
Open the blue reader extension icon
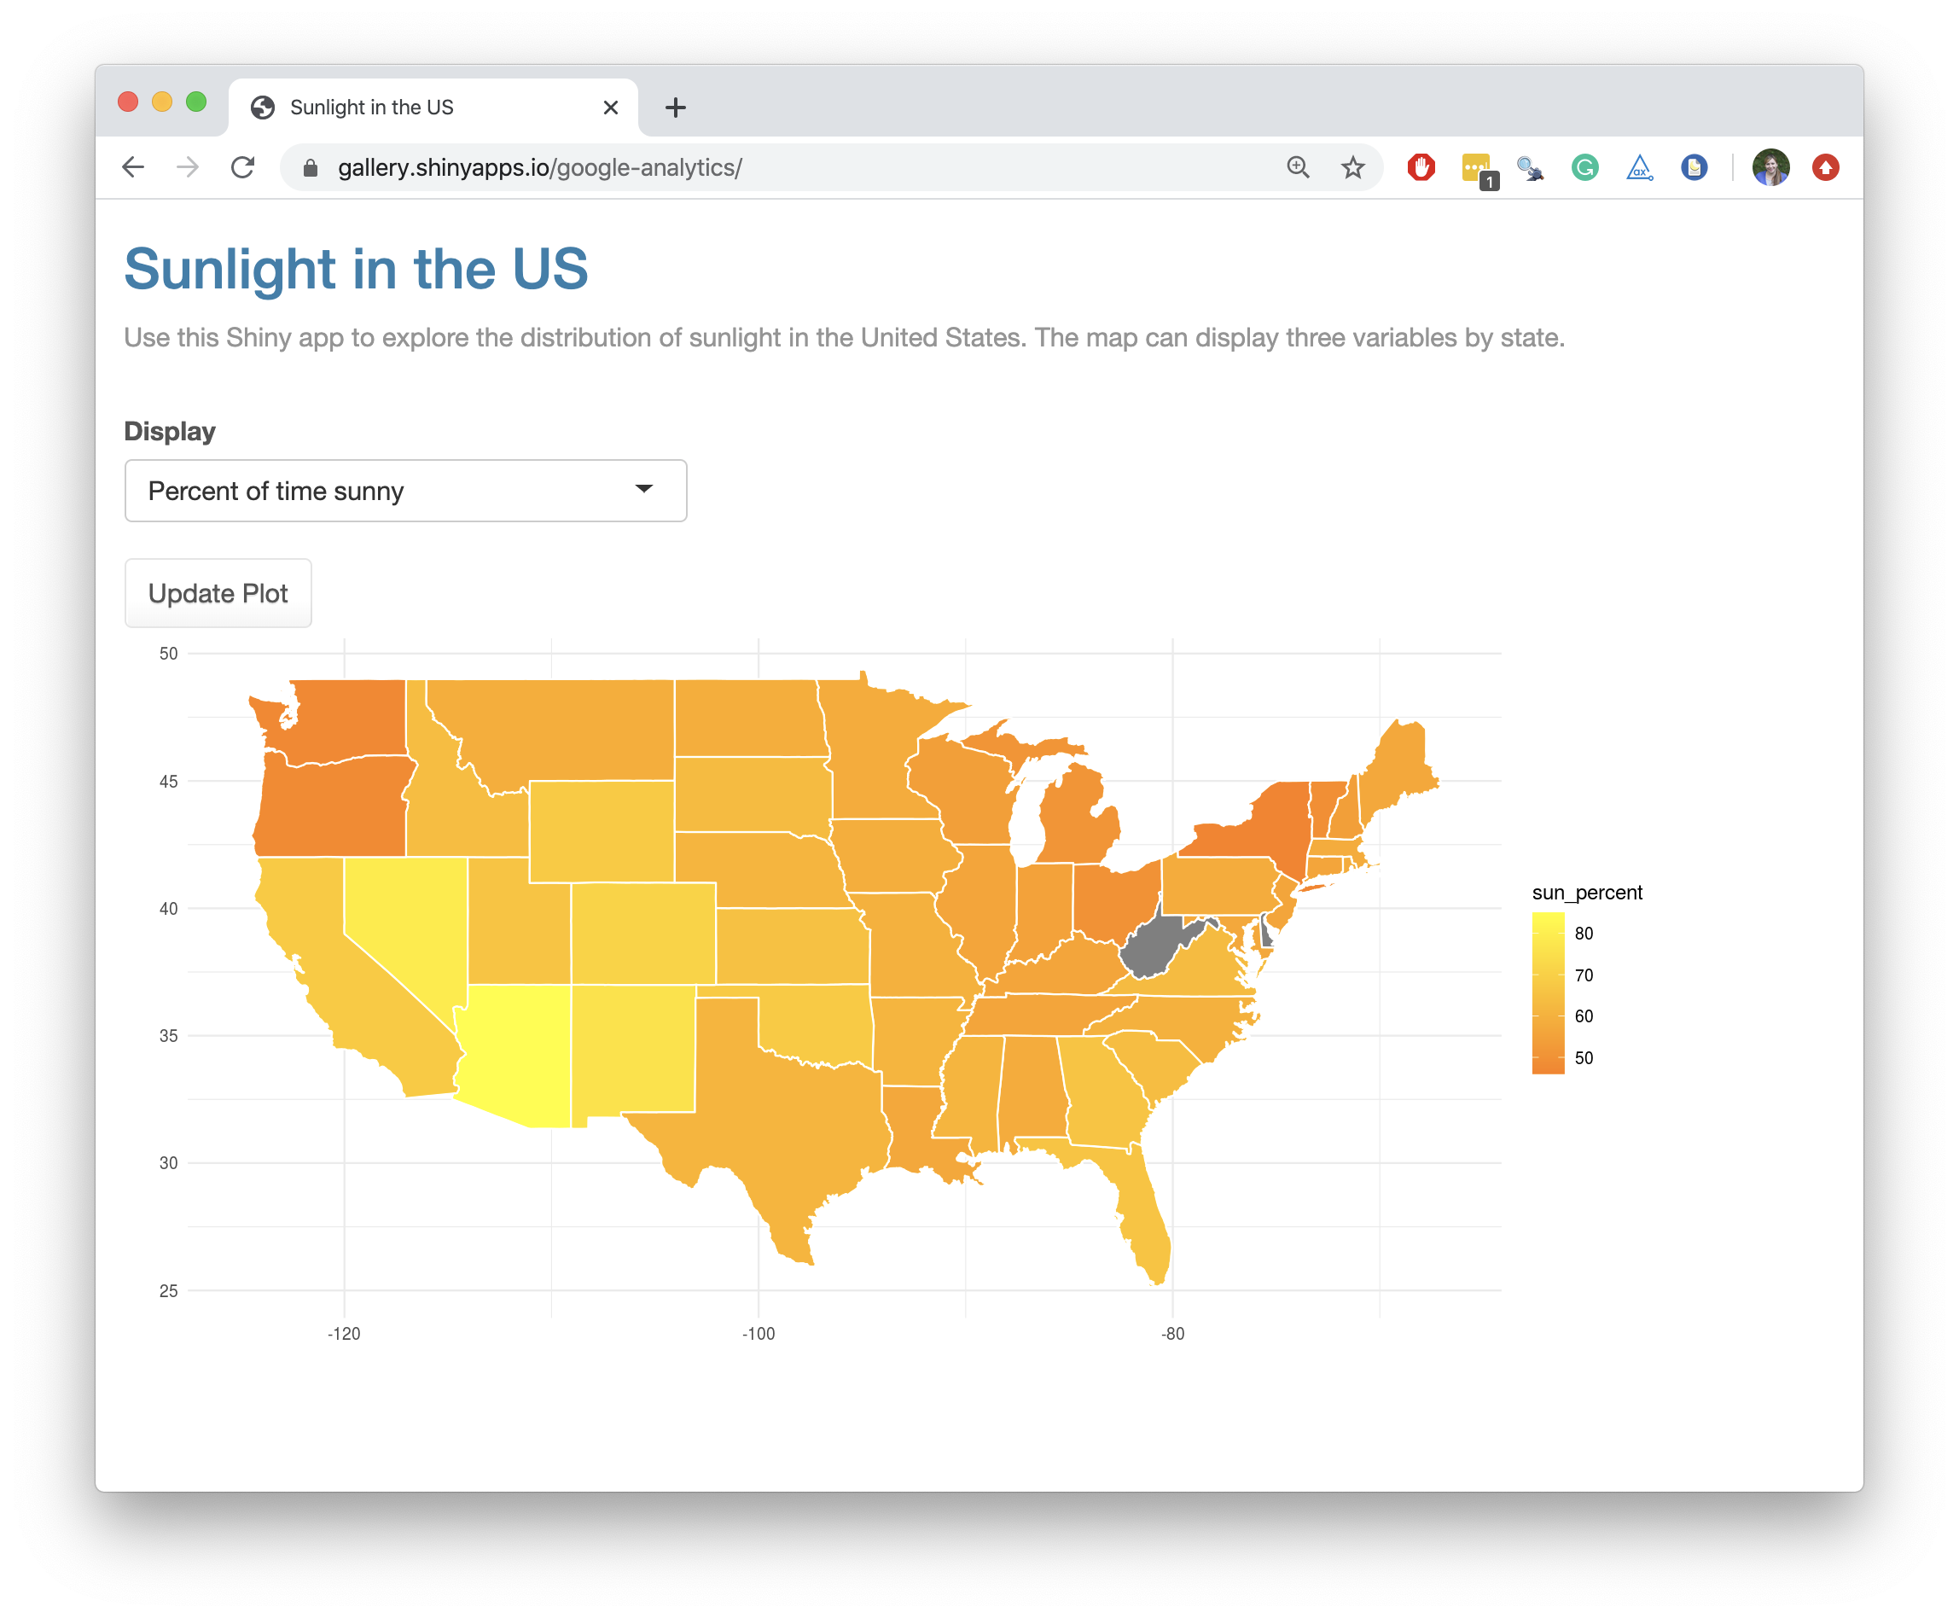1695,168
